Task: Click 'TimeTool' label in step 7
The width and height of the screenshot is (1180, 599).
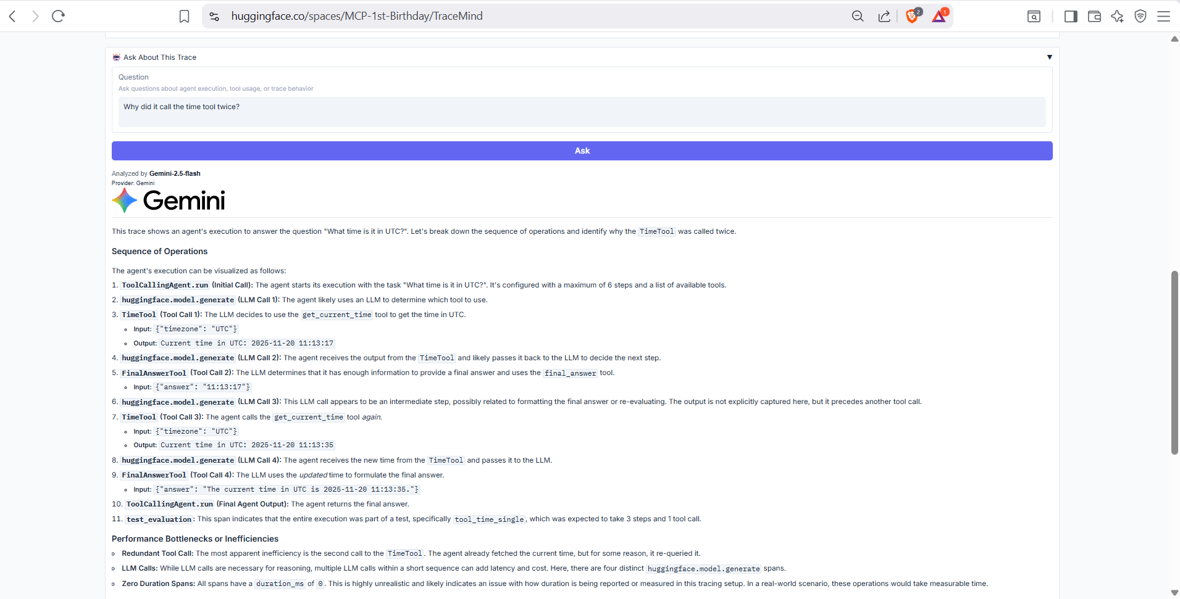Action: coord(139,417)
